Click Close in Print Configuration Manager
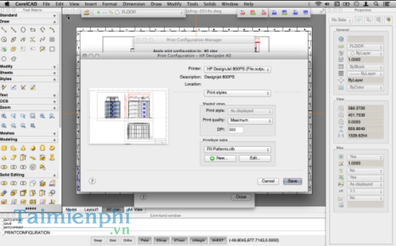Image resolution: width=396 pixels, height=246 pixels. pos(241,197)
